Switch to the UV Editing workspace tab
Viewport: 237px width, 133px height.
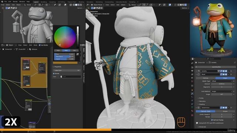point(61,2)
